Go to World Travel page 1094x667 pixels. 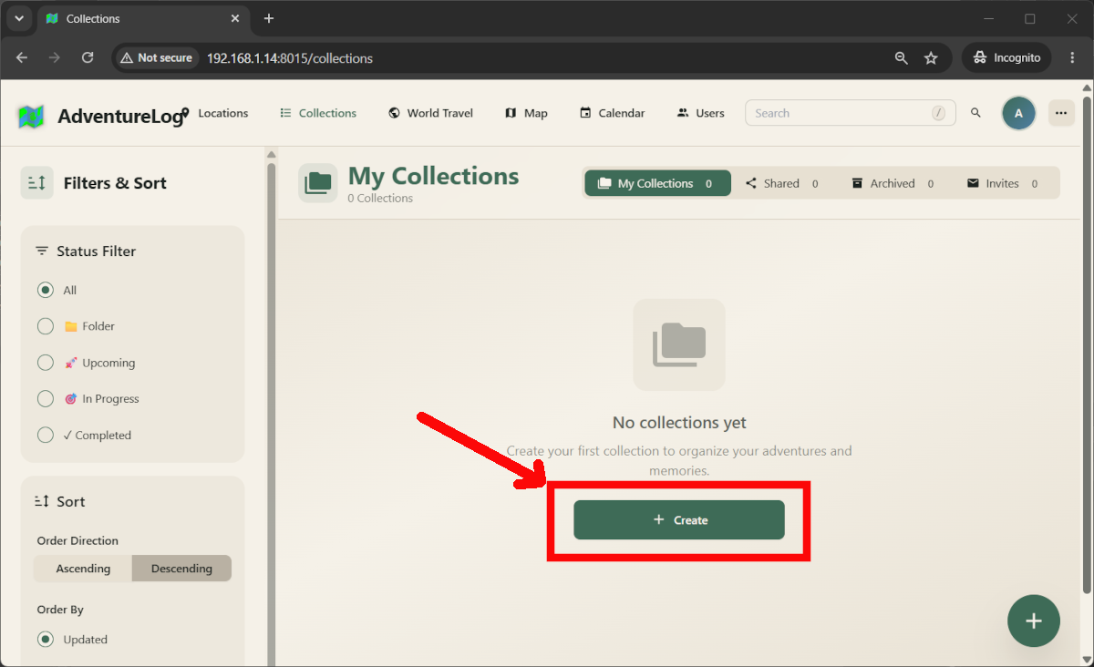click(430, 113)
